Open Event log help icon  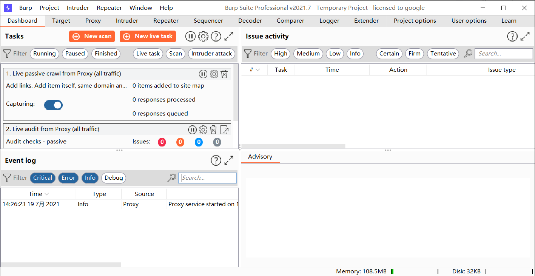tap(216, 160)
